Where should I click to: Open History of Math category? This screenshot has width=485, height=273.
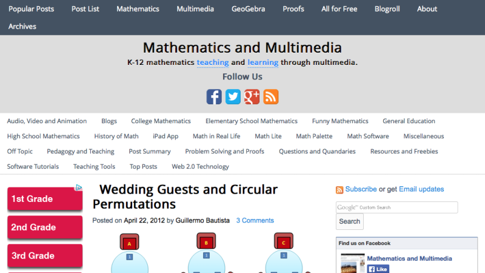[x=116, y=136]
